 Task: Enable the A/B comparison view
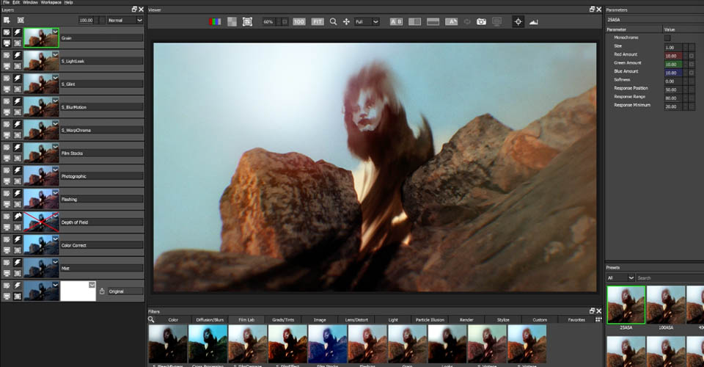(x=396, y=21)
